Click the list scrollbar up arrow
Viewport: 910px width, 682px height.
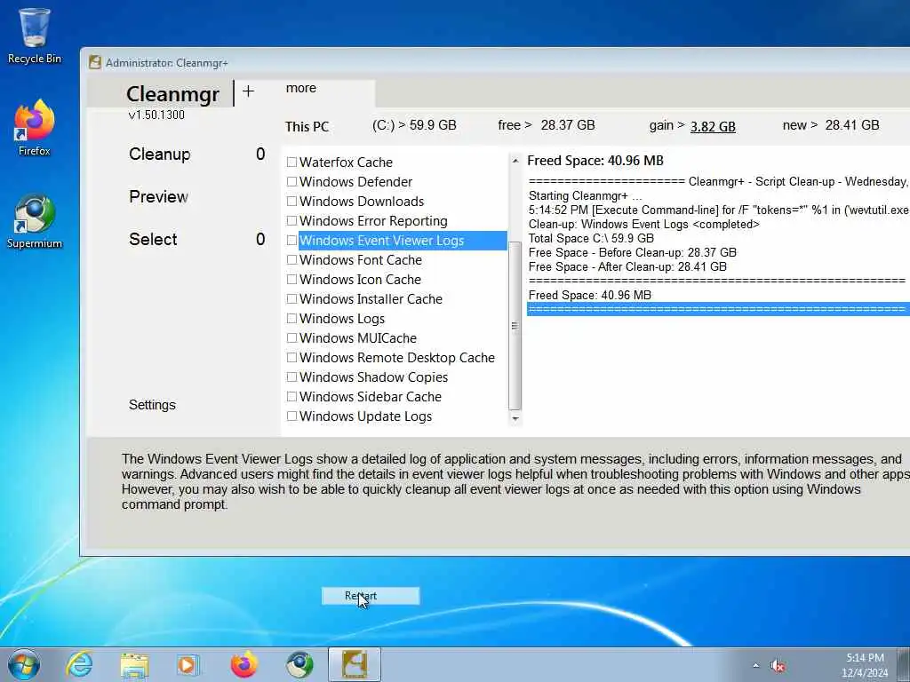[515, 161]
